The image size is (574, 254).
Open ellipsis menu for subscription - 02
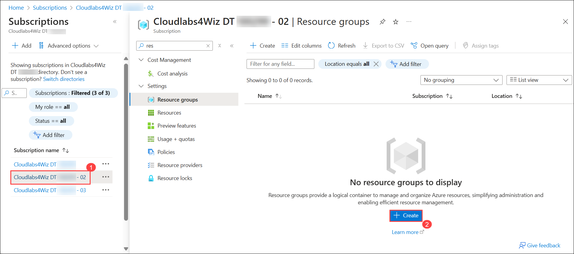click(x=105, y=177)
